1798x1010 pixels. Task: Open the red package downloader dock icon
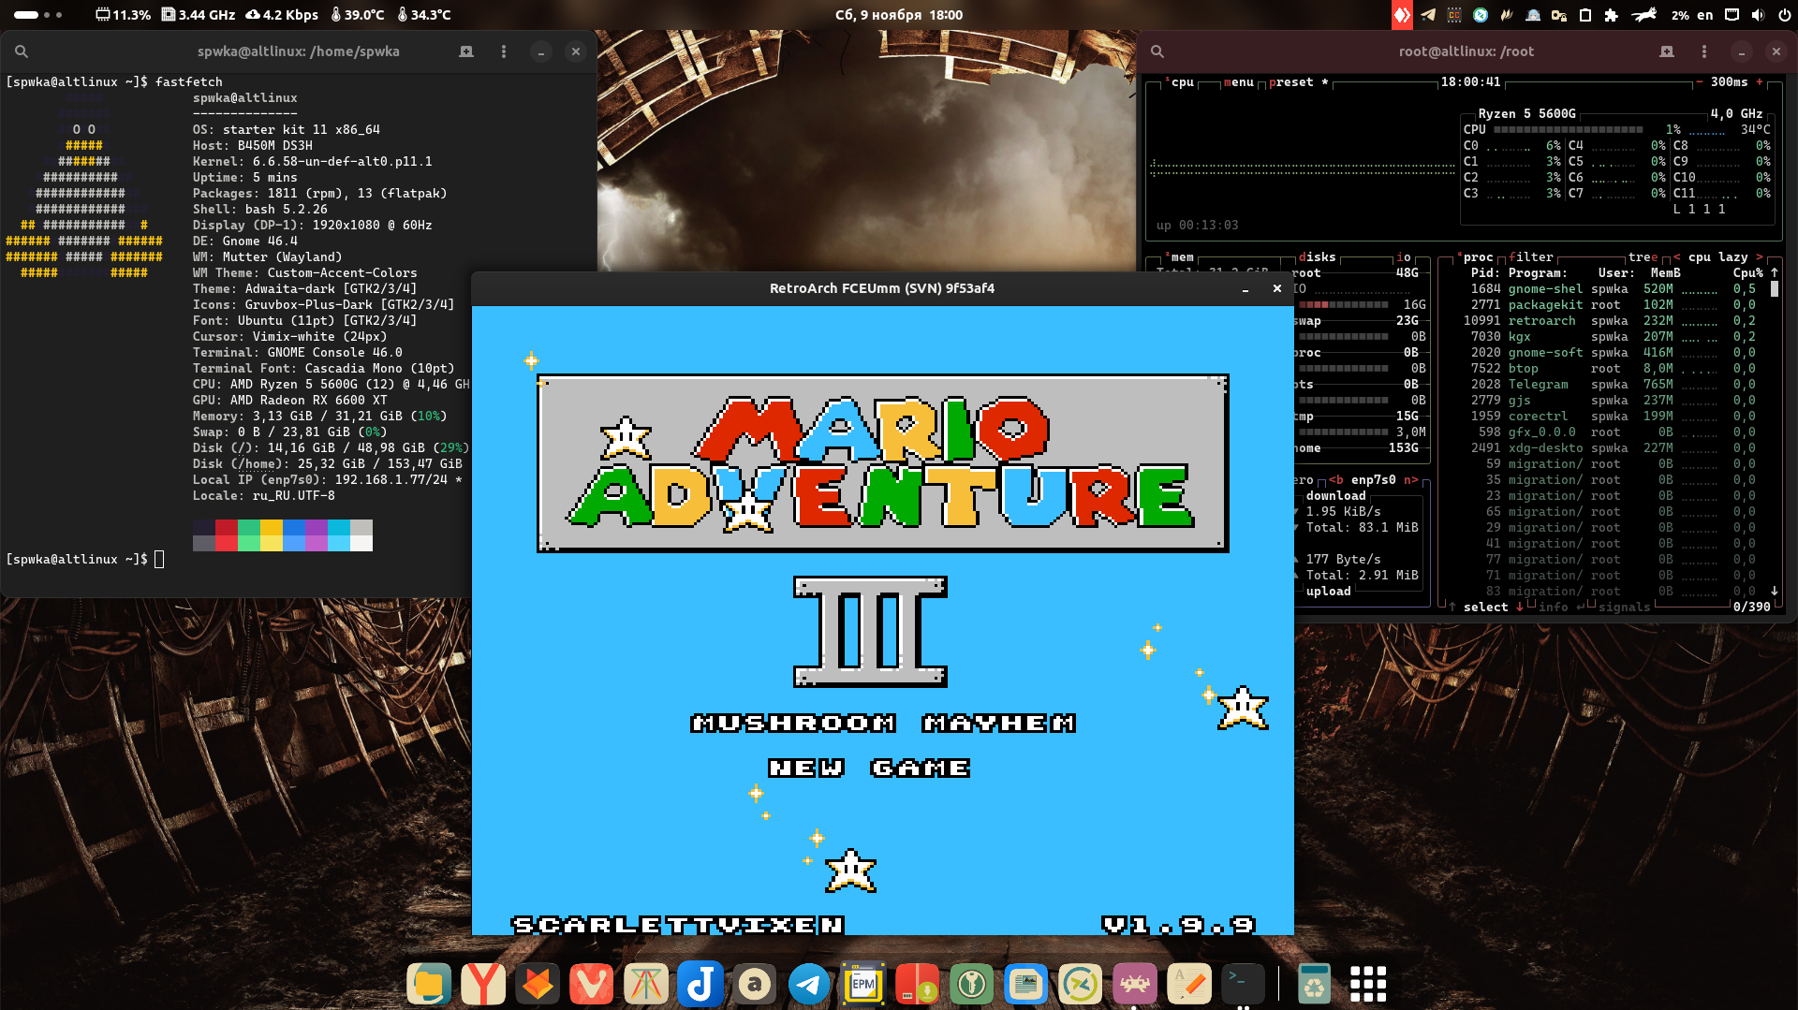click(x=918, y=984)
